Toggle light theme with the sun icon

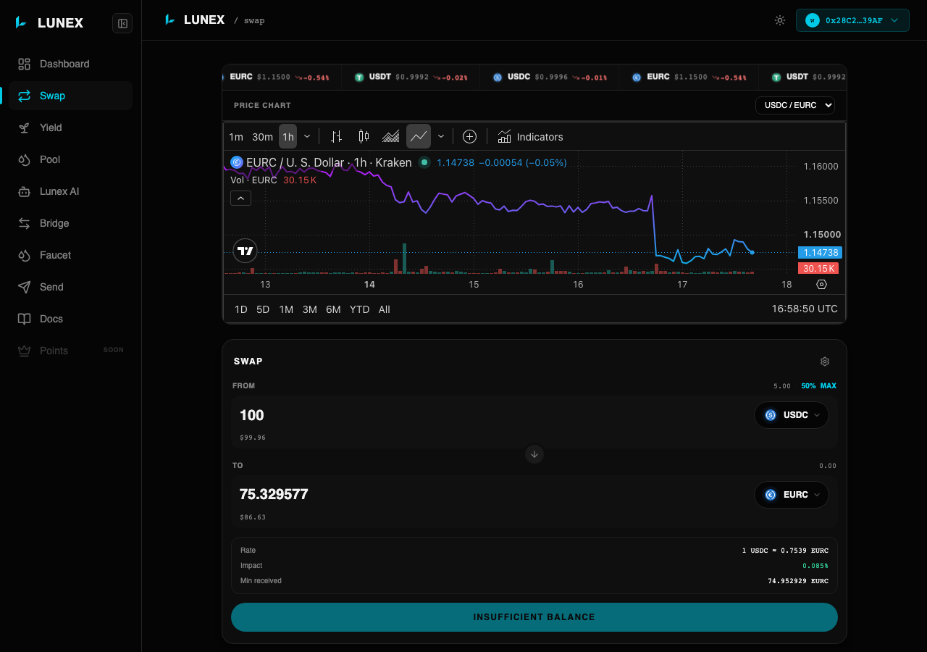click(x=780, y=20)
